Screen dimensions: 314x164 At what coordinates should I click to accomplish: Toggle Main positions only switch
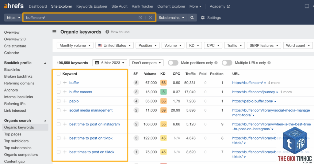coord(173,63)
